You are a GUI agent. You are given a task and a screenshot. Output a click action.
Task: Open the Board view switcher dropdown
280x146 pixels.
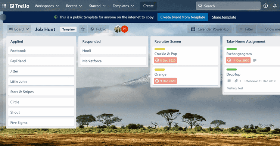(x=19, y=29)
